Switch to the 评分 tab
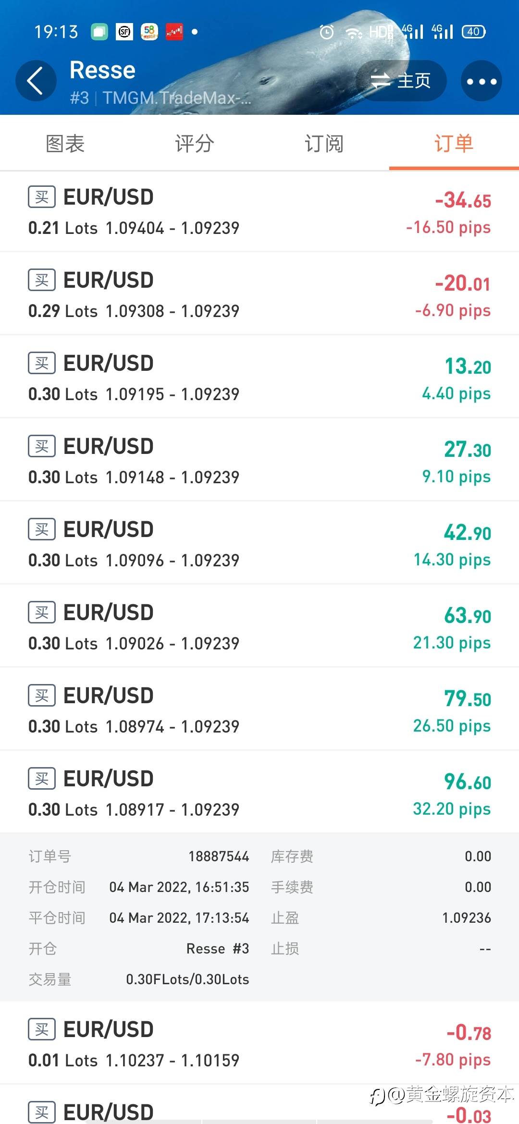The image size is (519, 1124). point(195,144)
